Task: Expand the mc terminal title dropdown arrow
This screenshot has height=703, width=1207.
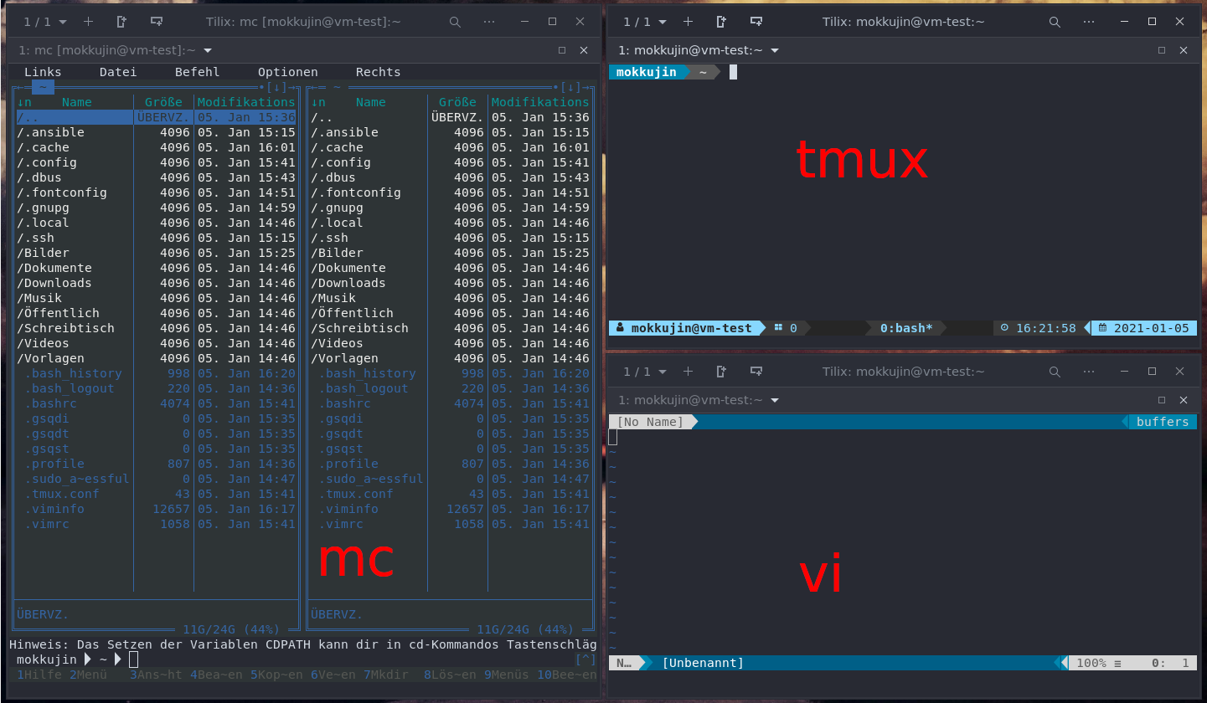Action: (x=208, y=50)
